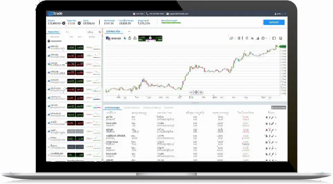
Task: Toggle favourite star for GBP/USD in watchlist
Action: pos(49,56)
